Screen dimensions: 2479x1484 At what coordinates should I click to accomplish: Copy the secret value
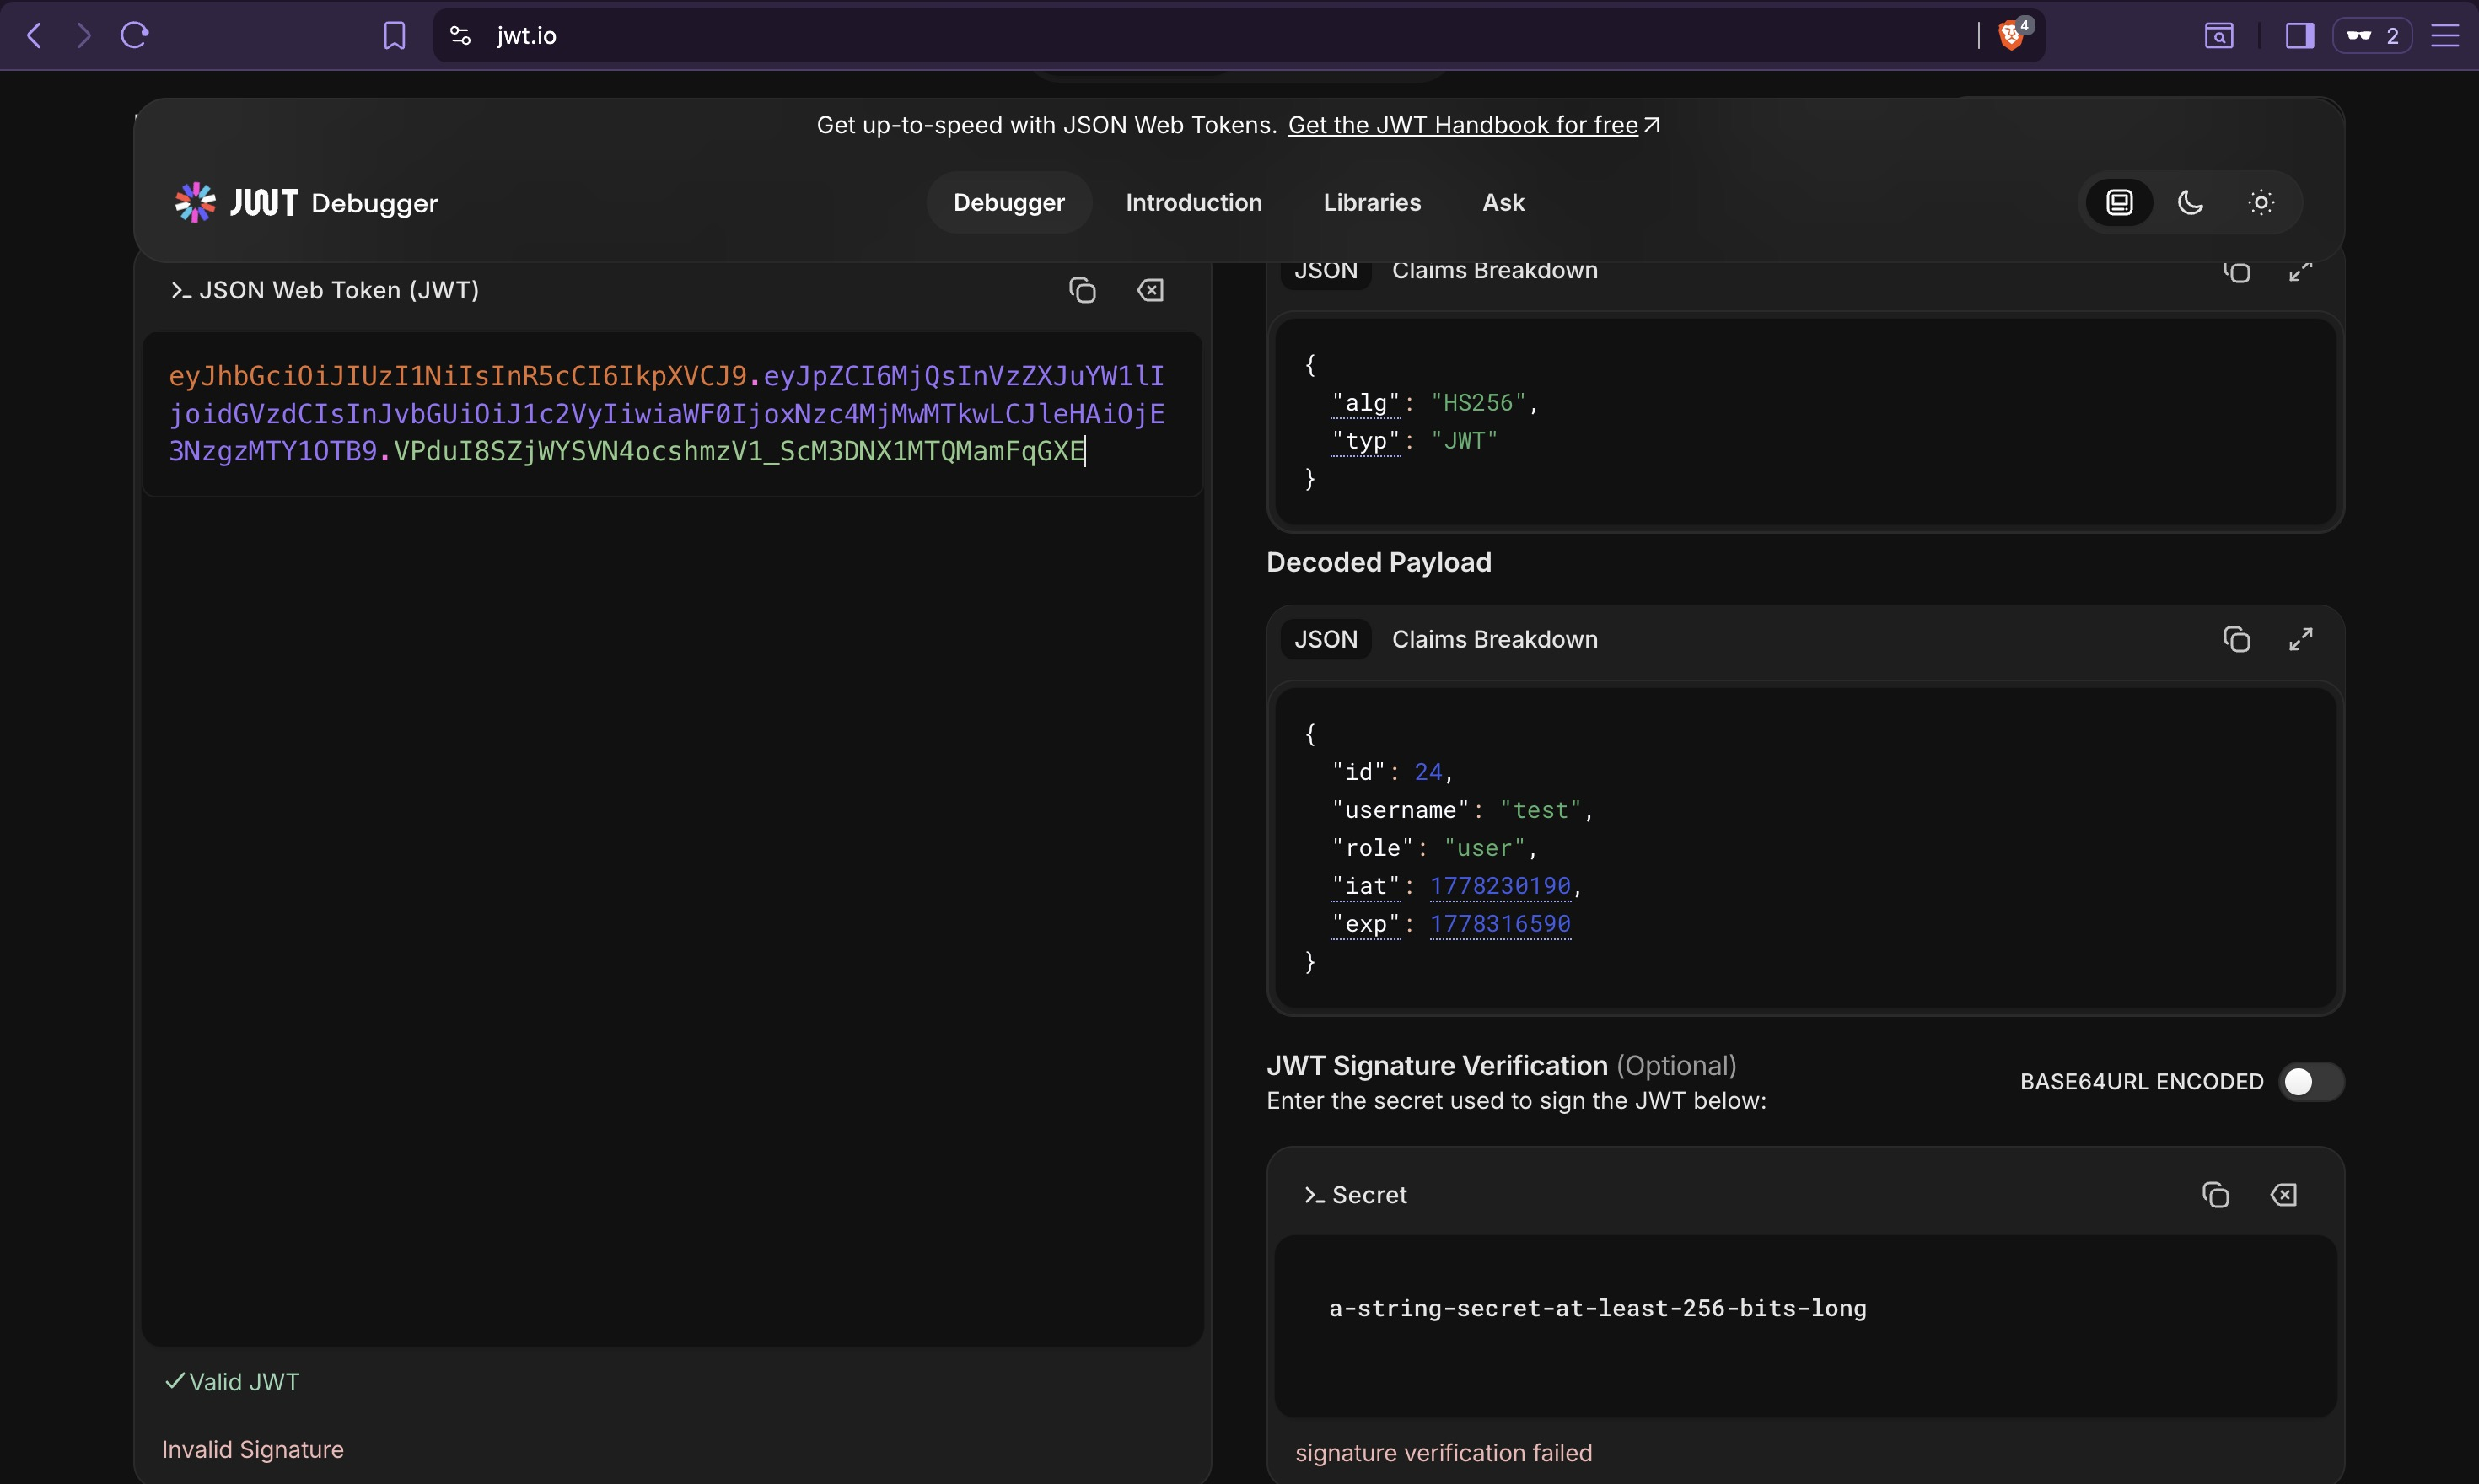point(2215,1195)
